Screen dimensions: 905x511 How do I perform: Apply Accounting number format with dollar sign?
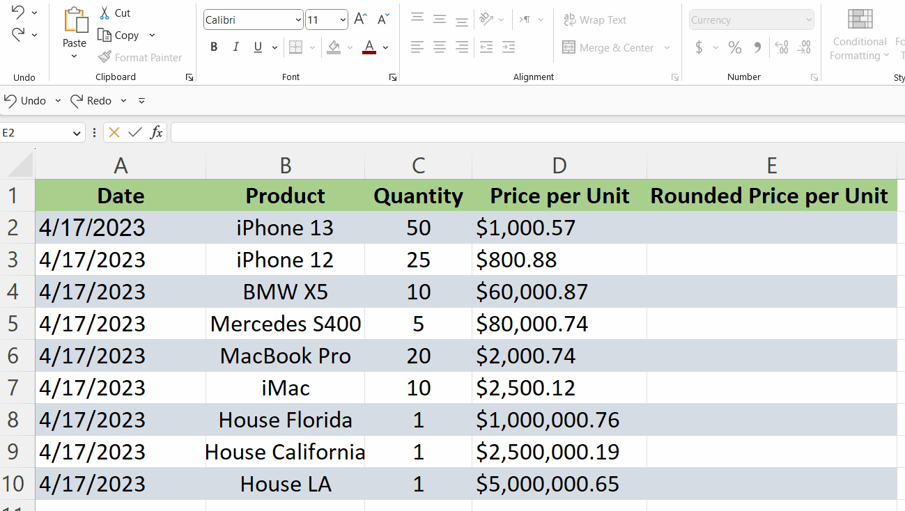[700, 47]
